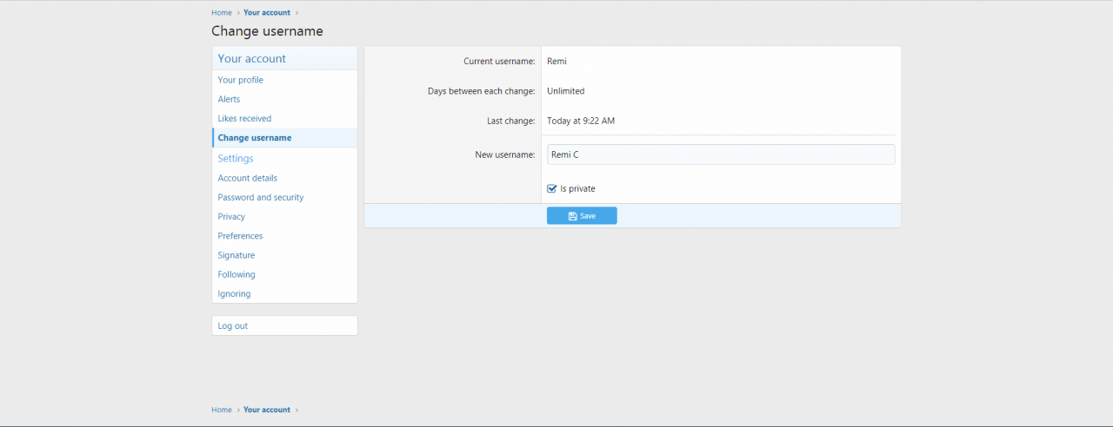Open Your account in the top breadcrumb

[267, 13]
